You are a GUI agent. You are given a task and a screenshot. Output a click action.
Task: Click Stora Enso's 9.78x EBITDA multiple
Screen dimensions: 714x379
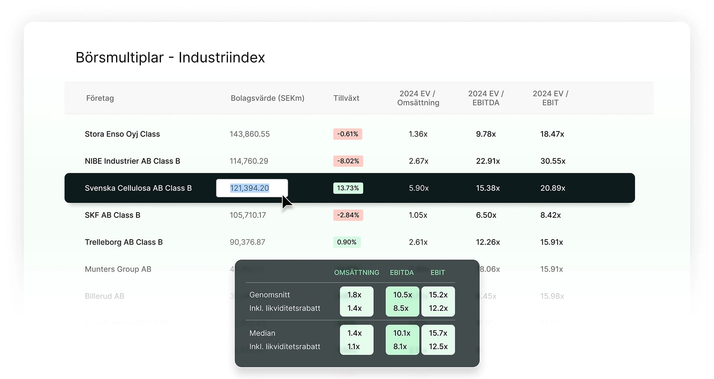click(x=486, y=134)
